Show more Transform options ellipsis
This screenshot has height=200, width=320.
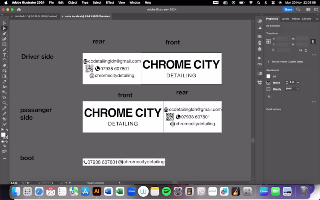314,55
